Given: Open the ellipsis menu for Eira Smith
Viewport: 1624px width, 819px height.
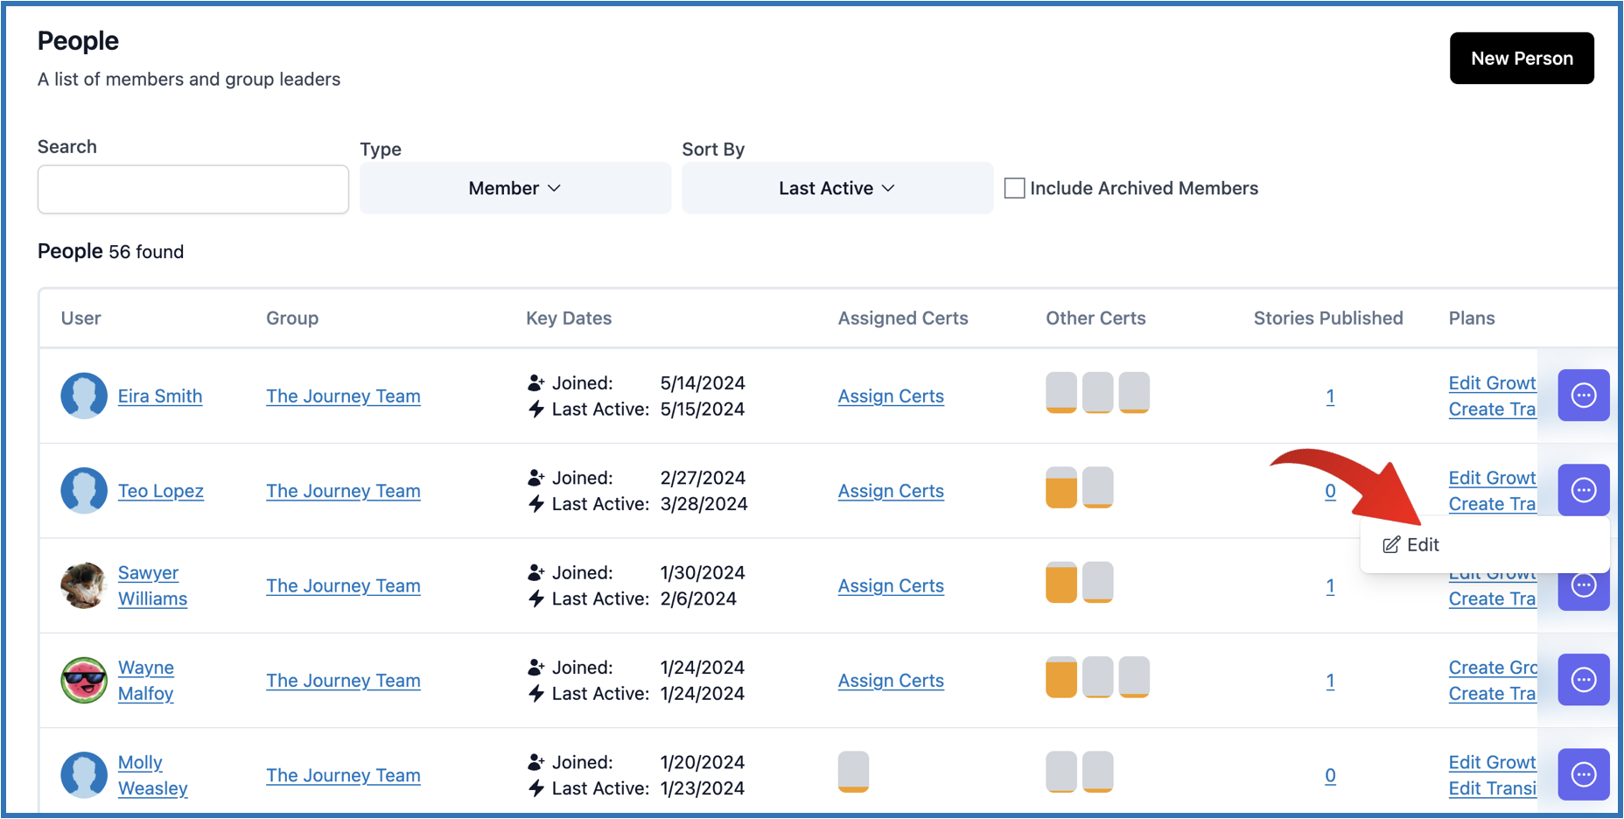Looking at the screenshot, I should click(x=1583, y=395).
